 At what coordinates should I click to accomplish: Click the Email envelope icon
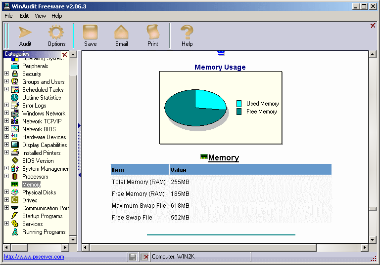[x=122, y=33]
